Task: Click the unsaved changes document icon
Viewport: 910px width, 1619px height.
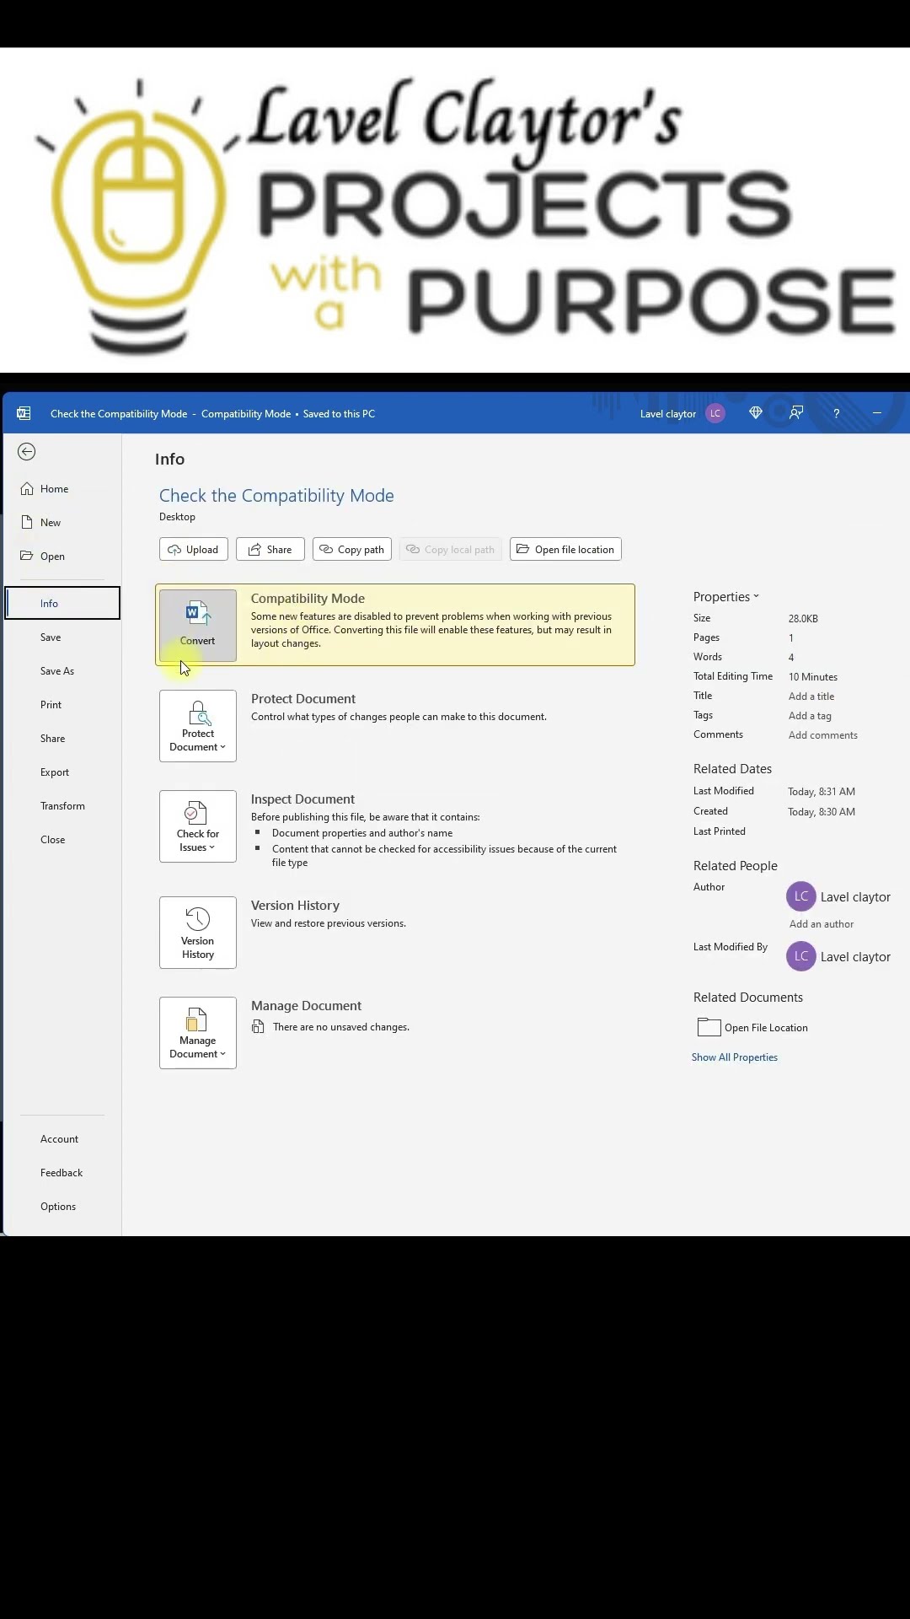Action: 259,1027
